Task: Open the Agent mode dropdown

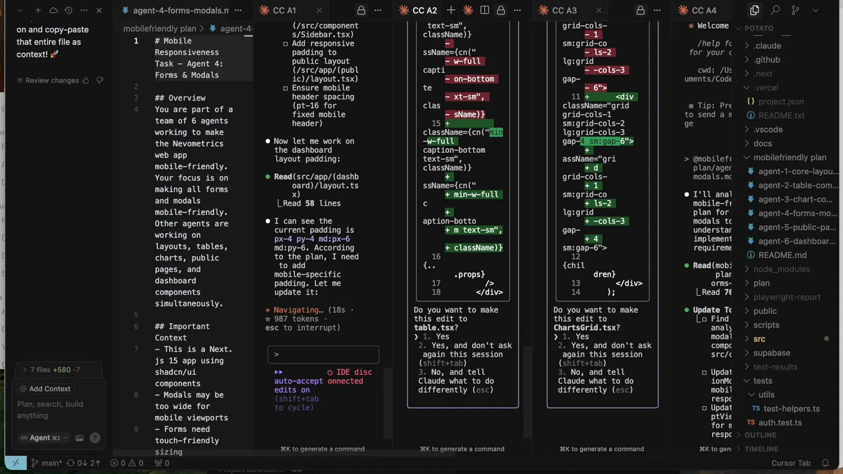Action: coord(45,438)
